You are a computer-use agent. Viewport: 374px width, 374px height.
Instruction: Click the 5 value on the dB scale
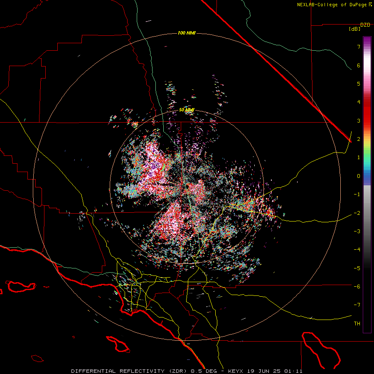click(359, 84)
